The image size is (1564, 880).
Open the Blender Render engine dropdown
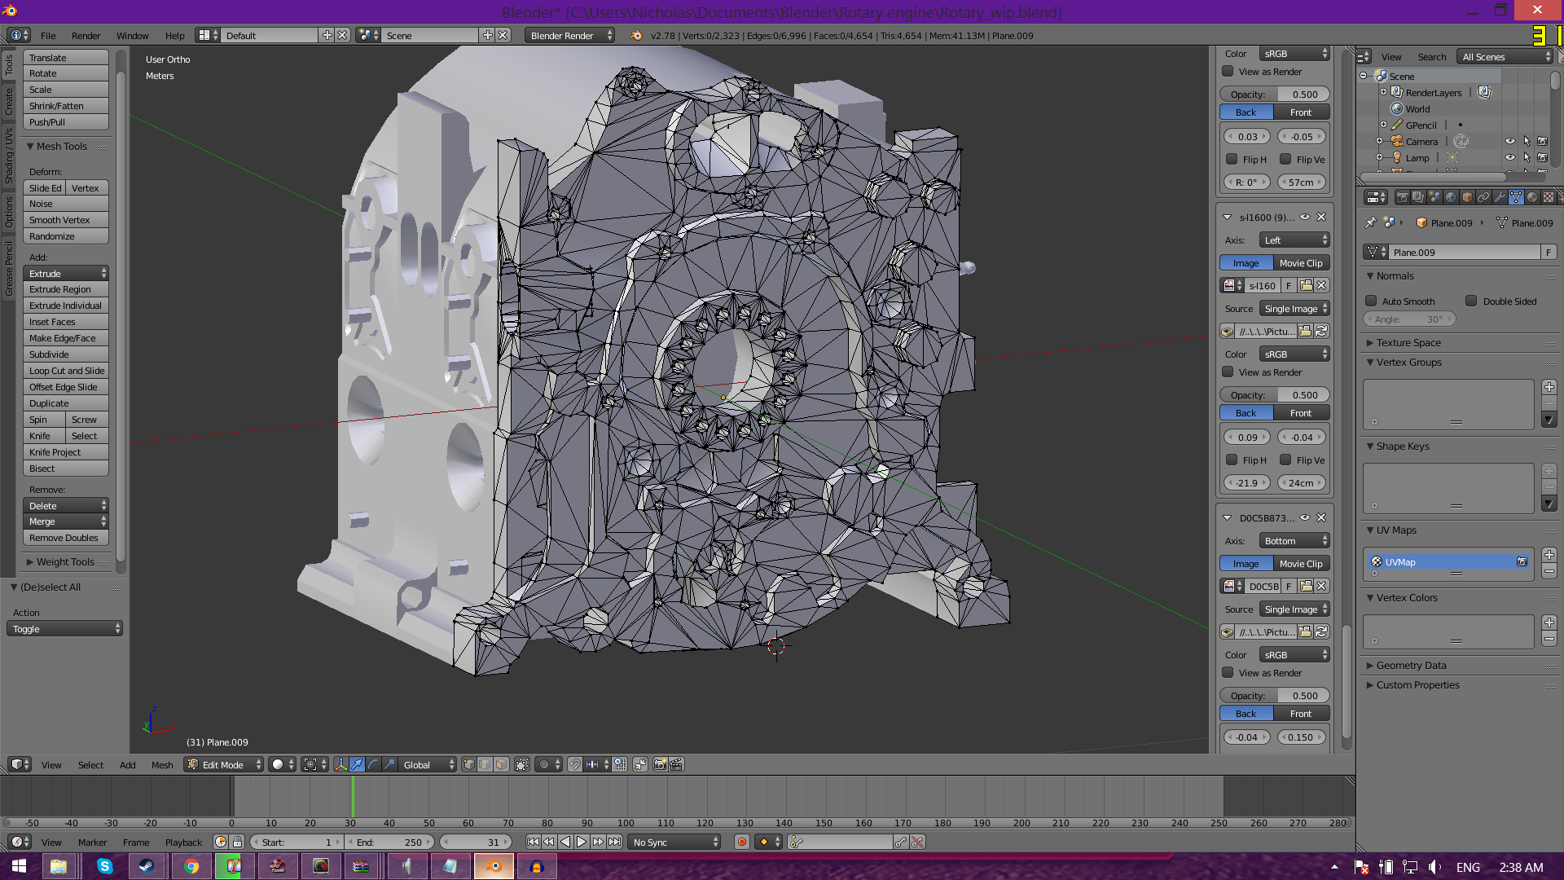[570, 36]
